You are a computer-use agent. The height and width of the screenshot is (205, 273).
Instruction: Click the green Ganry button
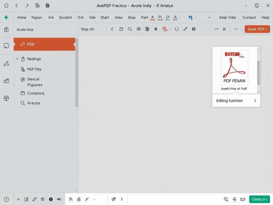tap(259, 199)
